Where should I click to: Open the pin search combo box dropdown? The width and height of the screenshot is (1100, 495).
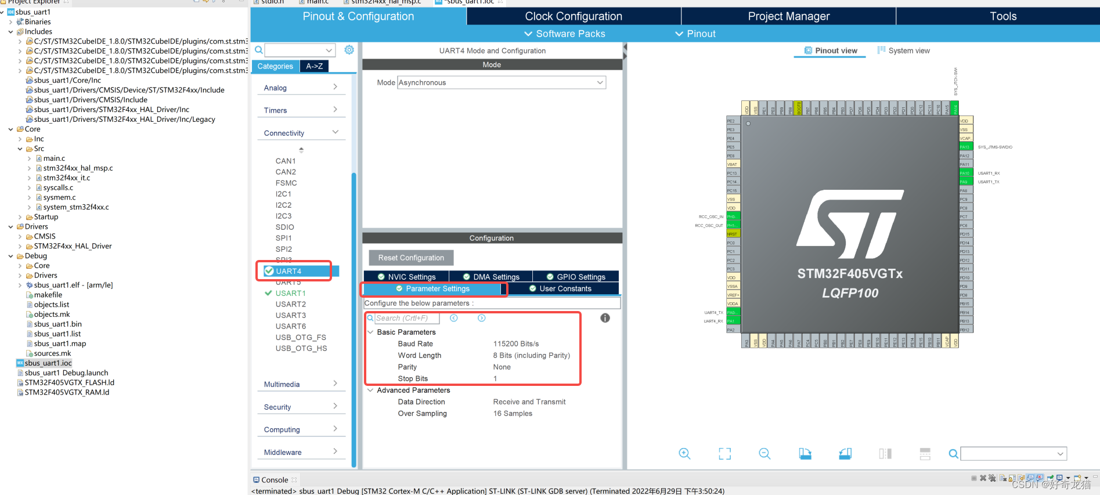1060,454
